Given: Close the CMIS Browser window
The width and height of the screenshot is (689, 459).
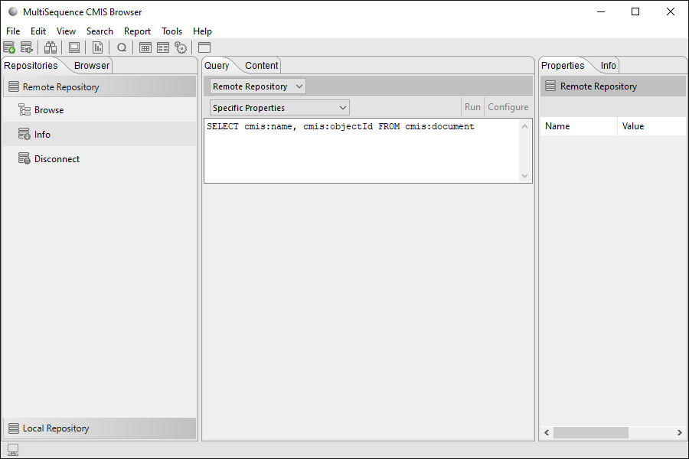Looking at the screenshot, I should point(671,12).
